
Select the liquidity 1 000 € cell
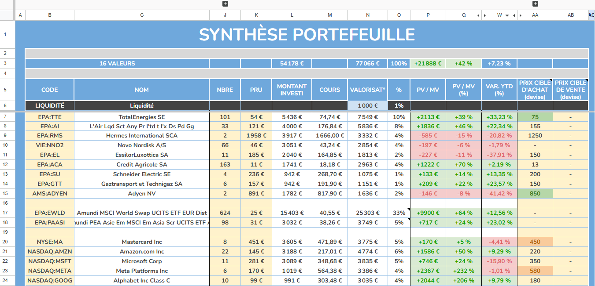click(x=368, y=106)
